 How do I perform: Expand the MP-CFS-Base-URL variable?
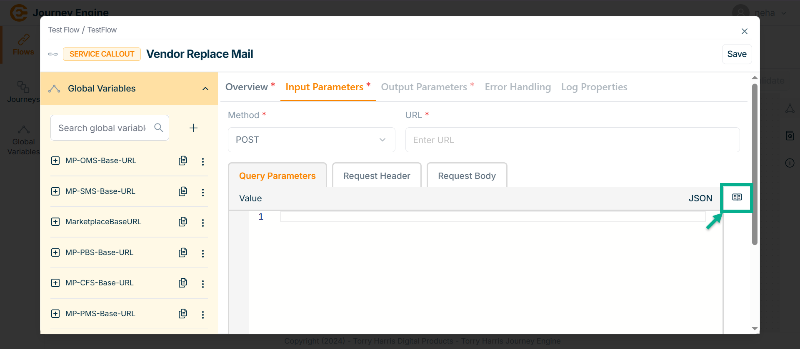(55, 283)
